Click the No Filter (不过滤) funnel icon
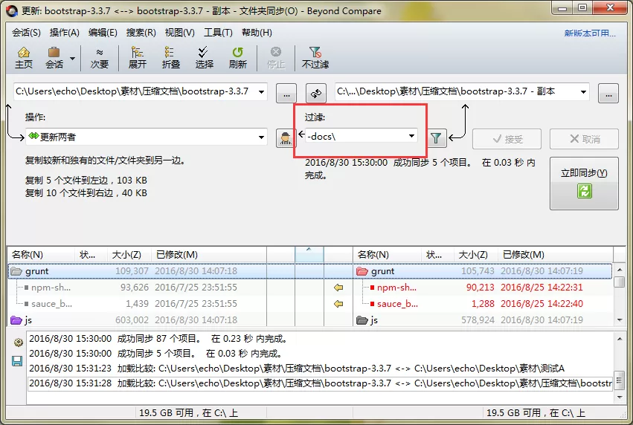This screenshot has height=425, width=633. [315, 58]
